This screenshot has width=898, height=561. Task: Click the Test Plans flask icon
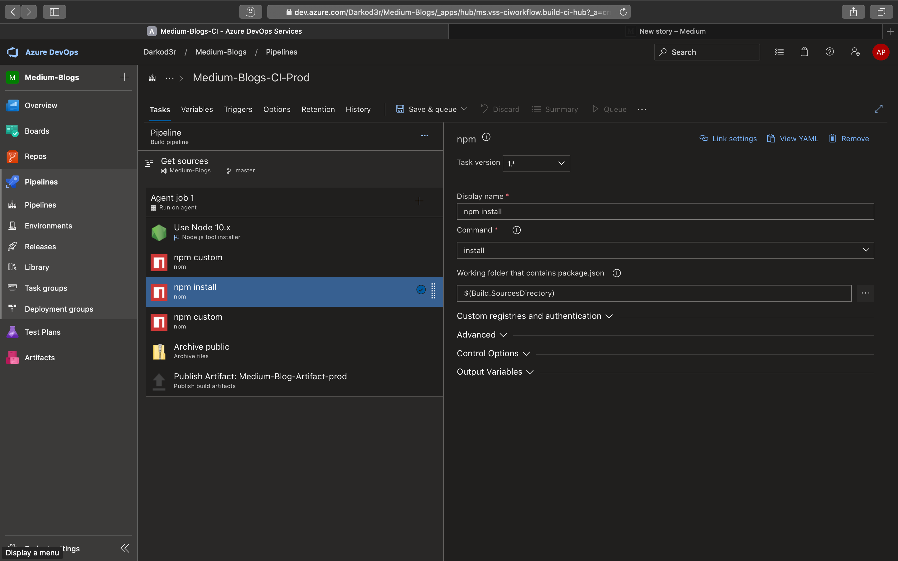pyautogui.click(x=12, y=332)
